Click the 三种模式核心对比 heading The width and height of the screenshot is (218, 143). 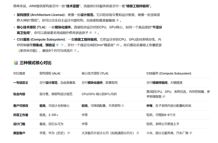coord(36,63)
